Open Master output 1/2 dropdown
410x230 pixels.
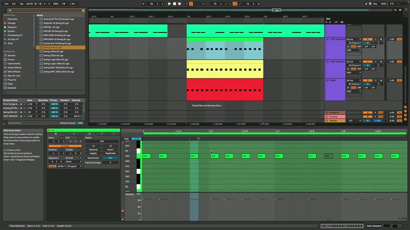[x=354, y=121]
